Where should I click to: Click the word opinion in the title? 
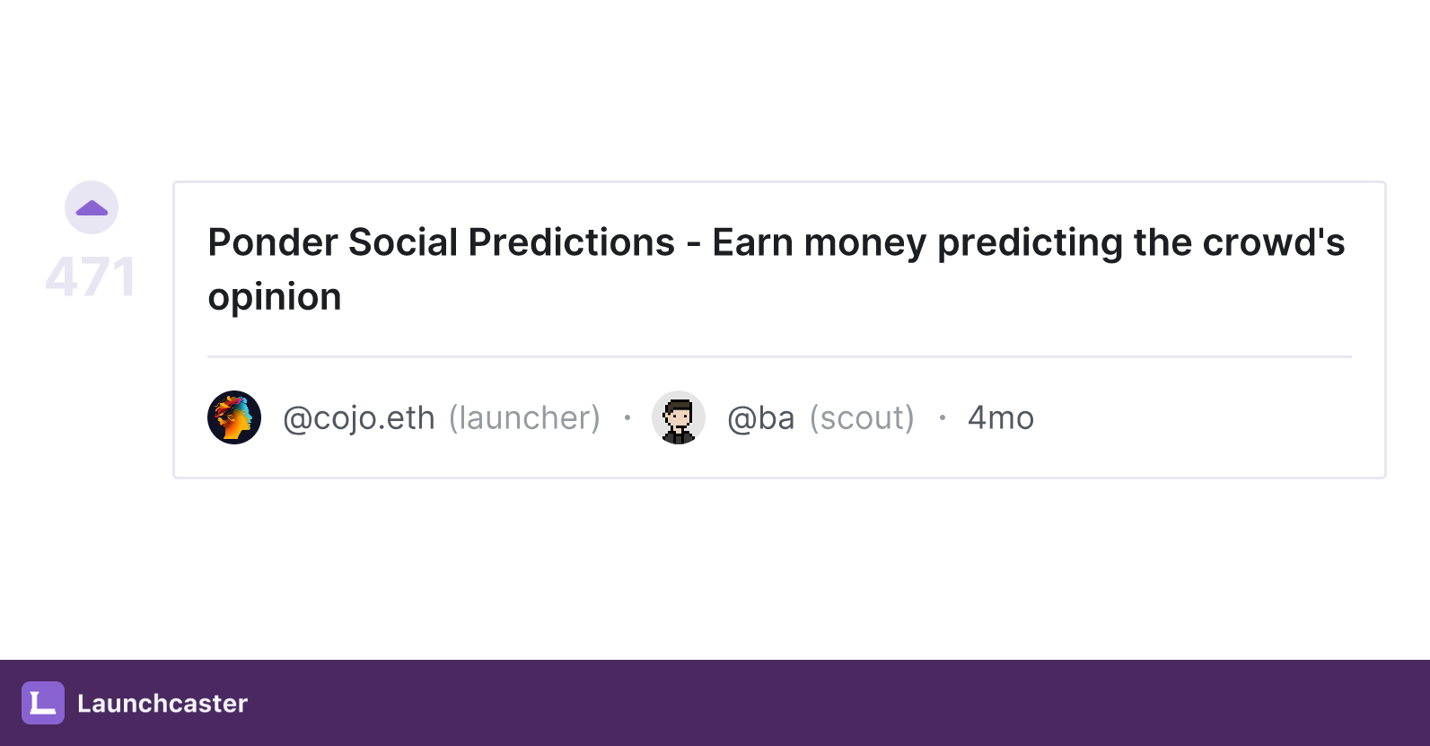tap(275, 297)
